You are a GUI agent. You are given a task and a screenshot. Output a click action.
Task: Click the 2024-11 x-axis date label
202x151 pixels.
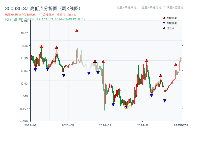pyautogui.click(x=143, y=125)
